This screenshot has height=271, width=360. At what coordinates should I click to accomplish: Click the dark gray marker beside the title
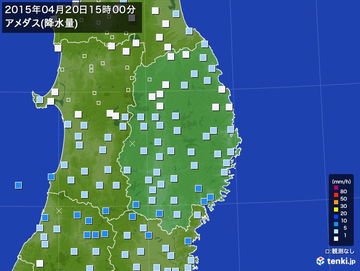click(132, 18)
